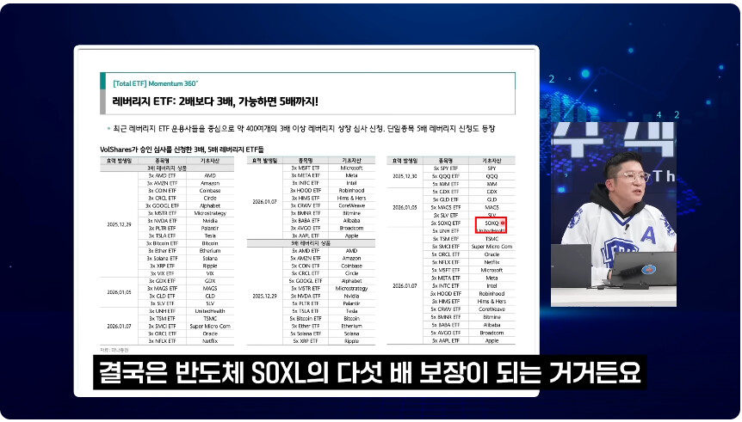Screen dimensions: 742x422
Task: Select the '5x AAPL ETF' cell
Action: click(x=445, y=340)
